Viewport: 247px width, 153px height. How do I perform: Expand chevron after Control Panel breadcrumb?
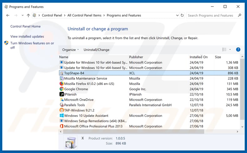tap(65, 15)
